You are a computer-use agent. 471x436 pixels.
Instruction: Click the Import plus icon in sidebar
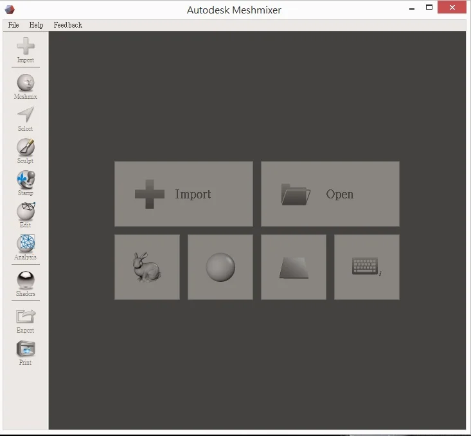(x=26, y=50)
